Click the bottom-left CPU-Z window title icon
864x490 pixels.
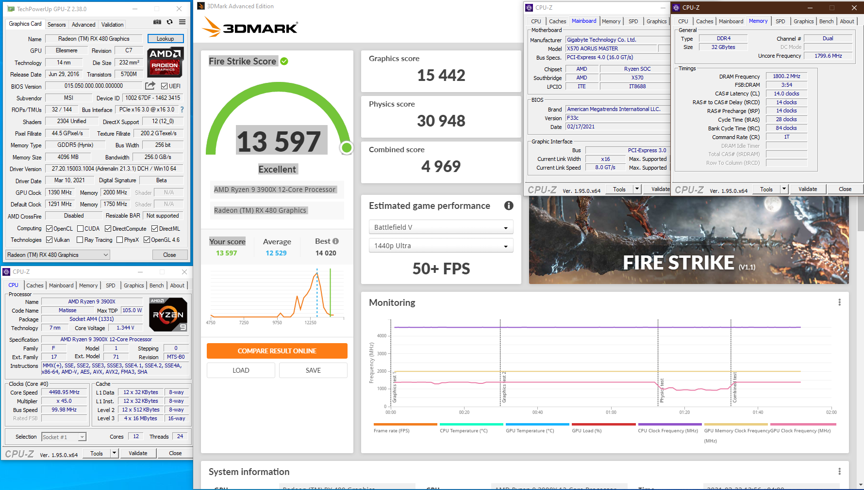6,272
